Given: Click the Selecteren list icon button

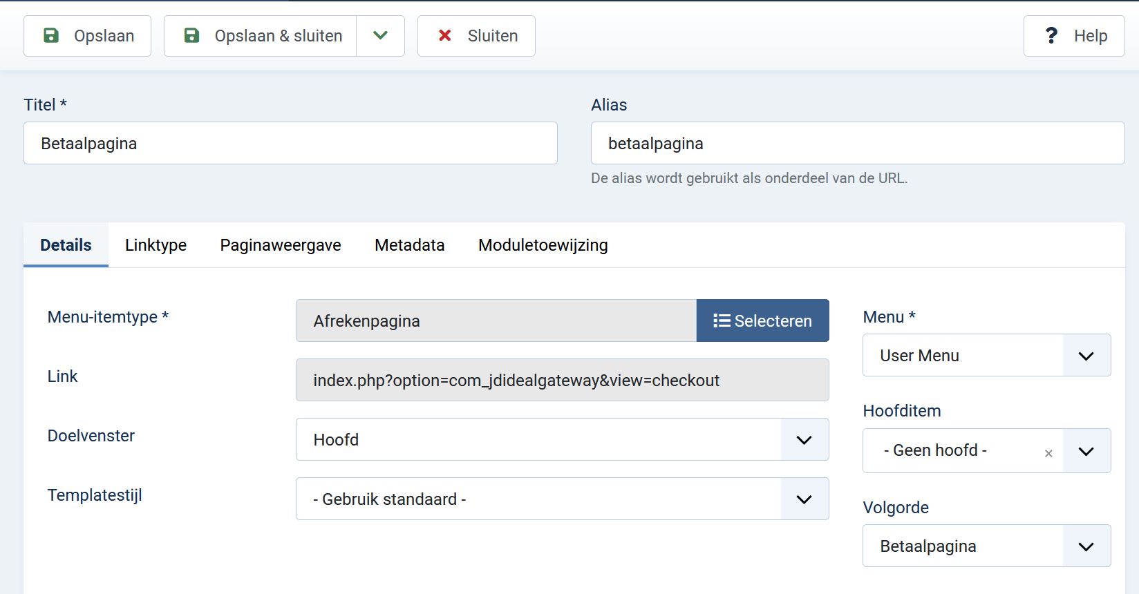Looking at the screenshot, I should coord(762,320).
